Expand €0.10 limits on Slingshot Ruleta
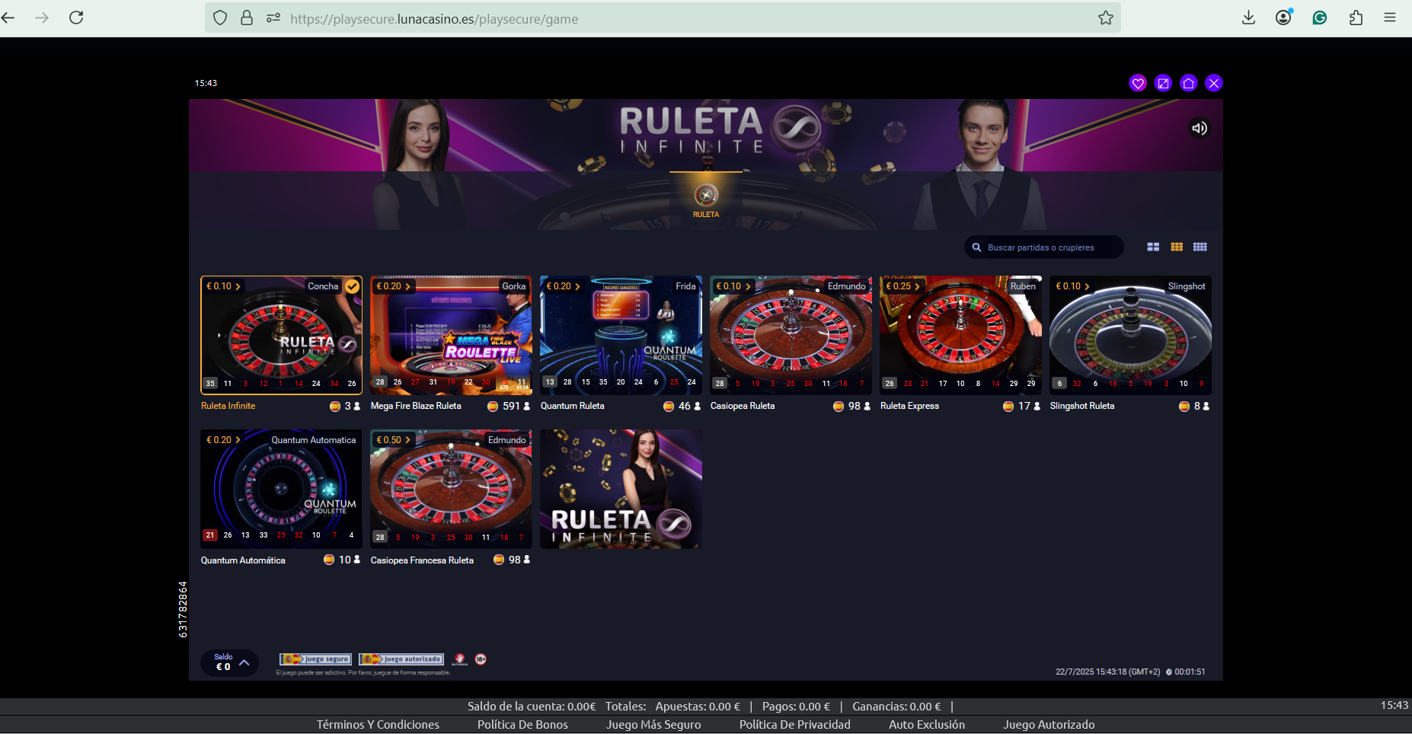The image size is (1412, 734). point(1072,286)
